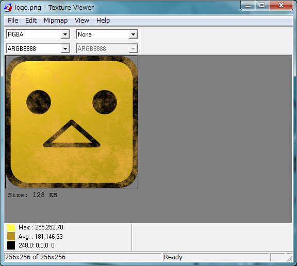This screenshot has height=266, width=297.
Task: Open the Mipmap menu
Action: 56,21
